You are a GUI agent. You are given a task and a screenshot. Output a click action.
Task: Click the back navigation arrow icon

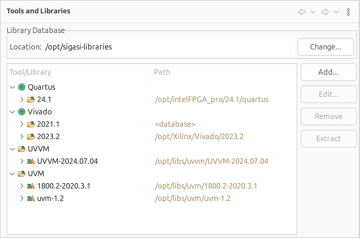point(302,12)
